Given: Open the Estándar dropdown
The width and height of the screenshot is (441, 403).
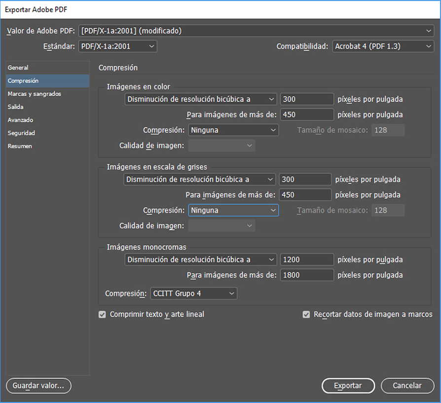Looking at the screenshot, I should pyautogui.click(x=117, y=46).
